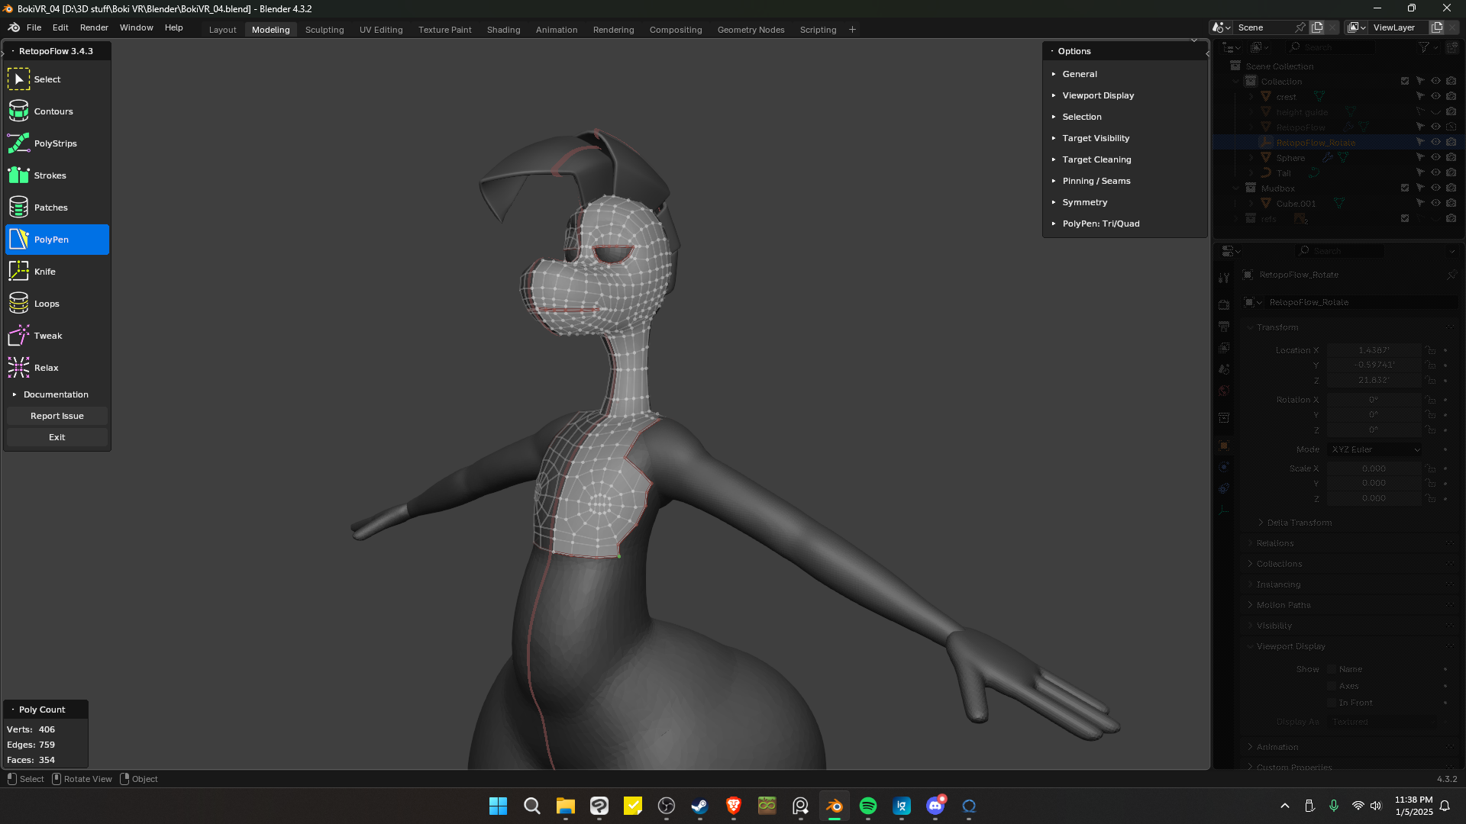Click the Location X value field
This screenshot has height=824, width=1466.
1374,350
